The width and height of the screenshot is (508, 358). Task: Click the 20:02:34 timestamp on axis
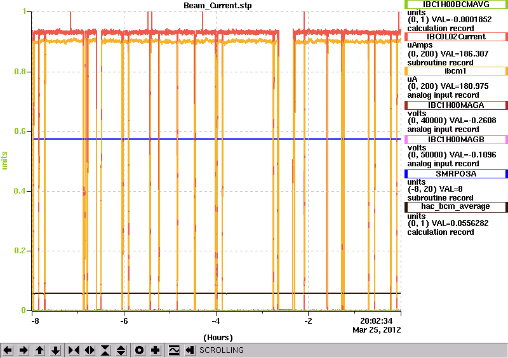pos(377,321)
